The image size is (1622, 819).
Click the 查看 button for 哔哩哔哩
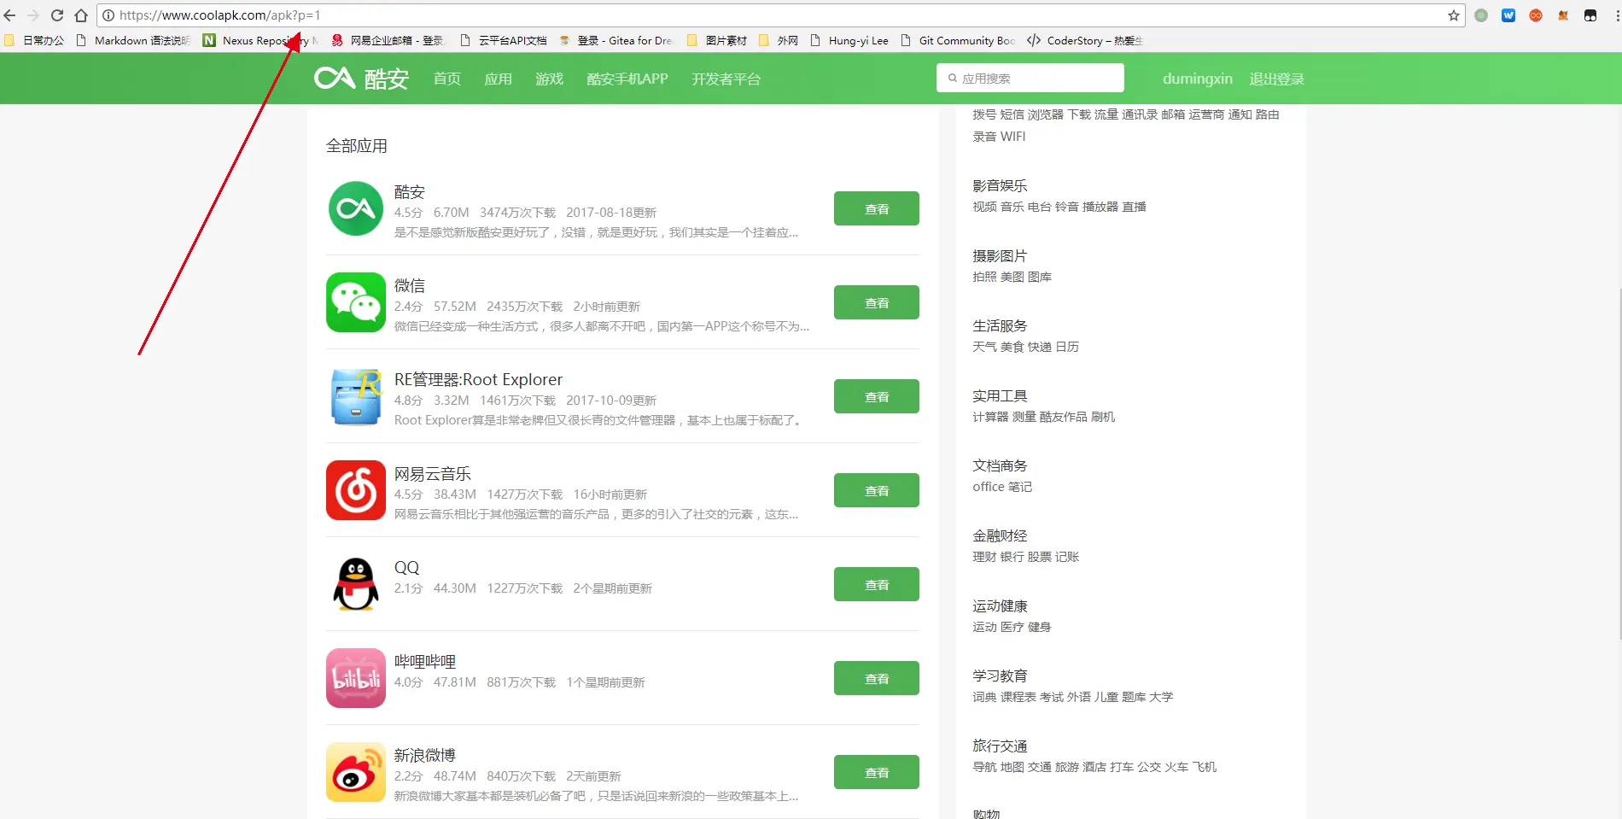click(877, 678)
